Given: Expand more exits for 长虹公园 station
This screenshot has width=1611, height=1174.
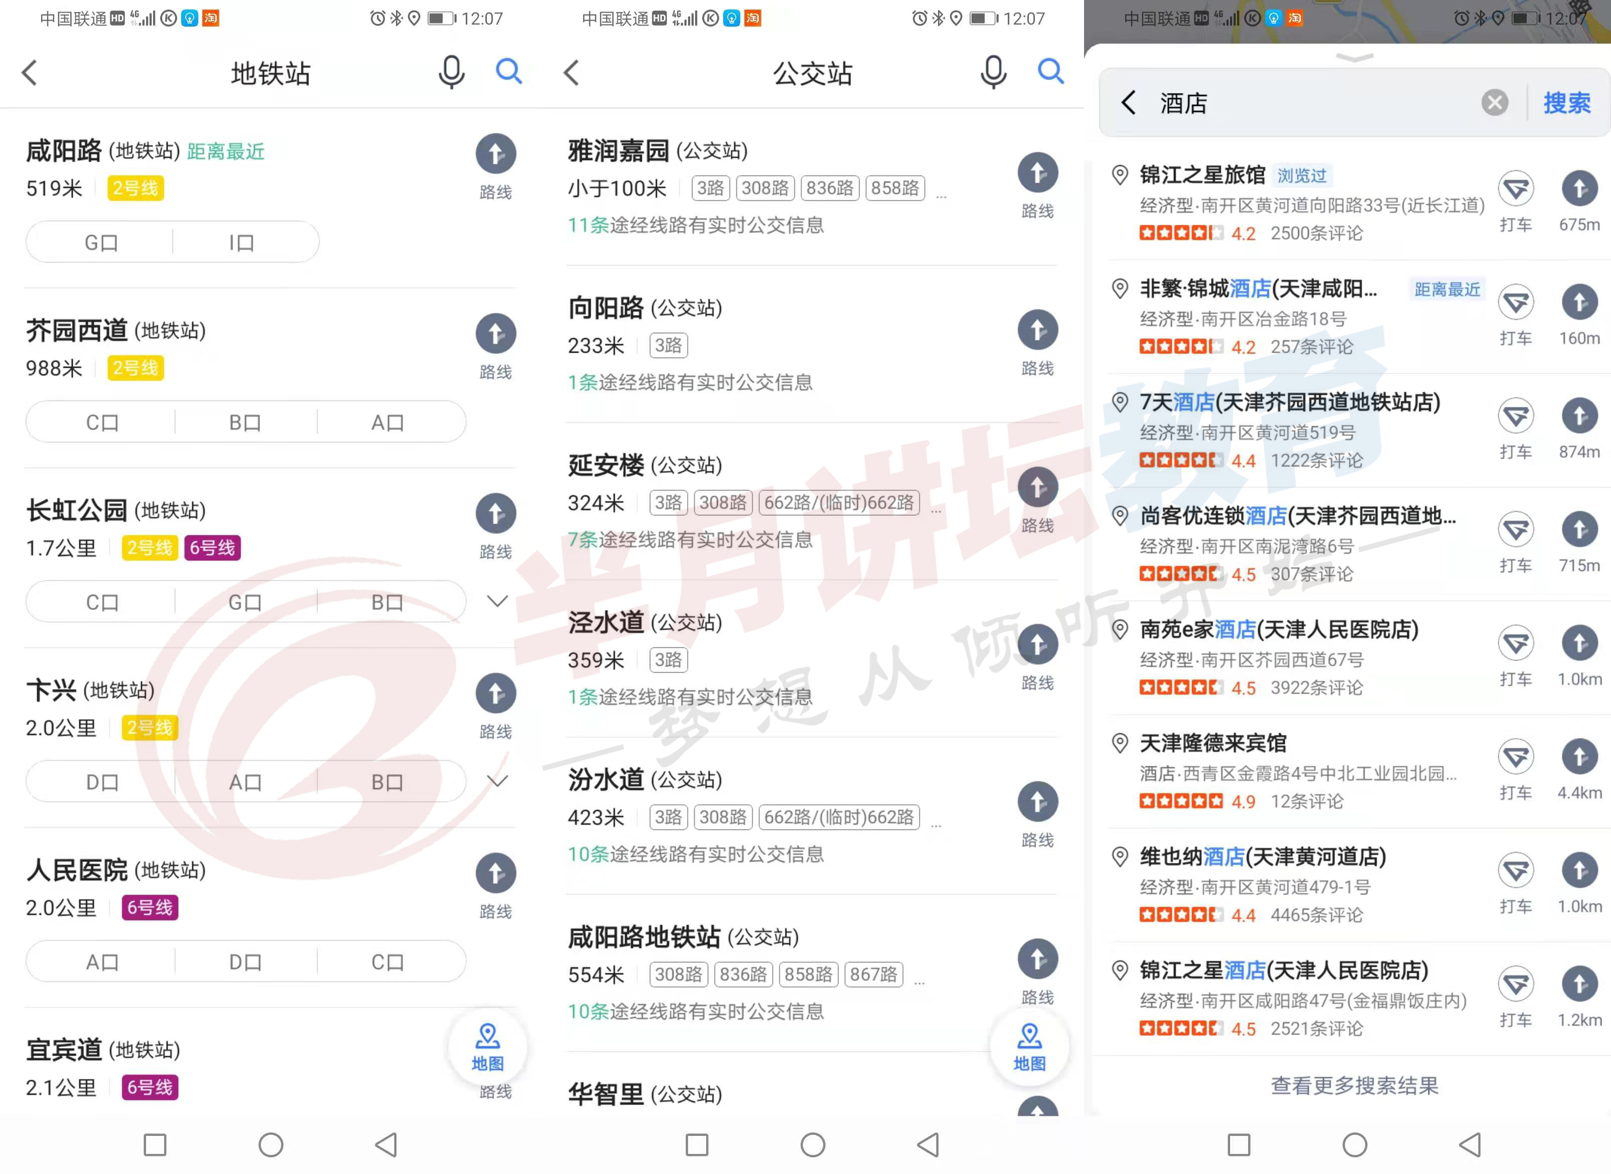Looking at the screenshot, I should [497, 601].
